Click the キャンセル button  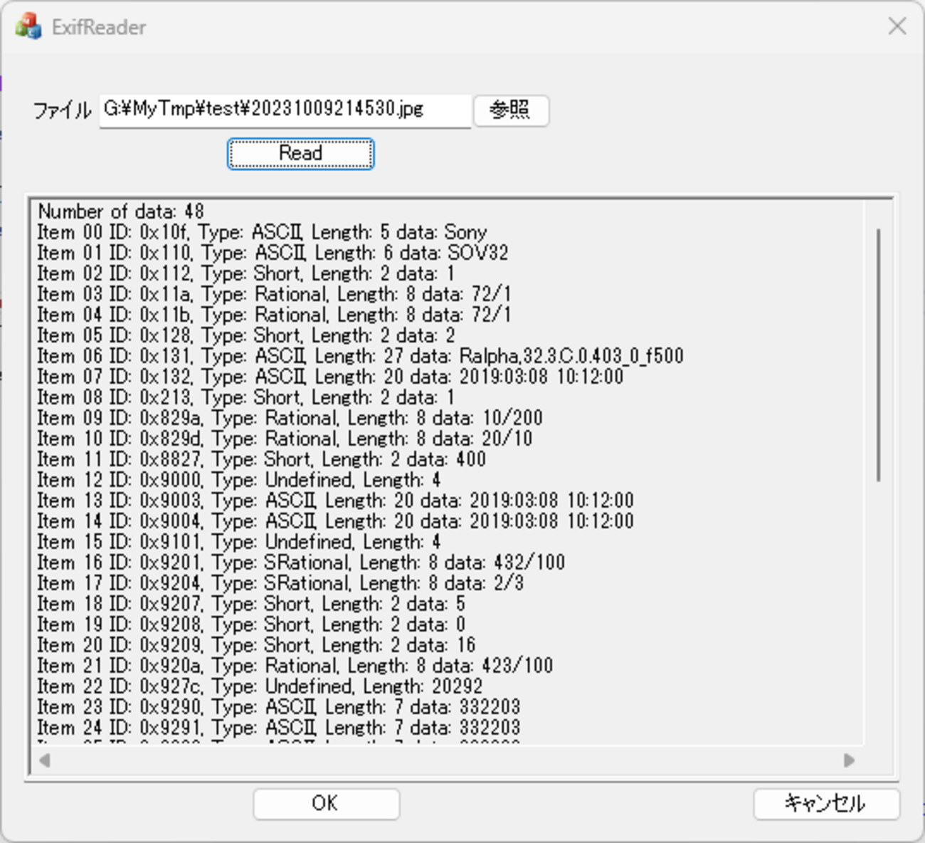pos(826,804)
